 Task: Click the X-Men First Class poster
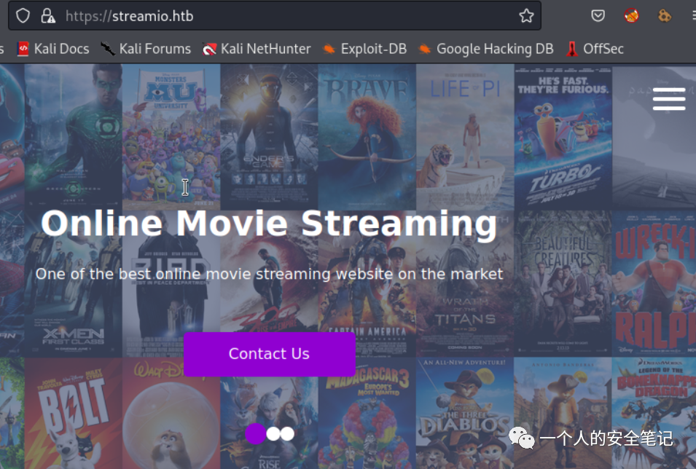point(73,284)
